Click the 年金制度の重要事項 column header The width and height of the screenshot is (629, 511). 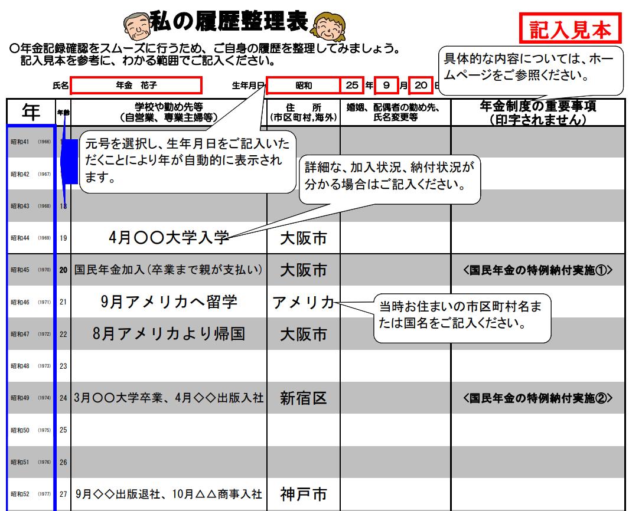(x=537, y=112)
